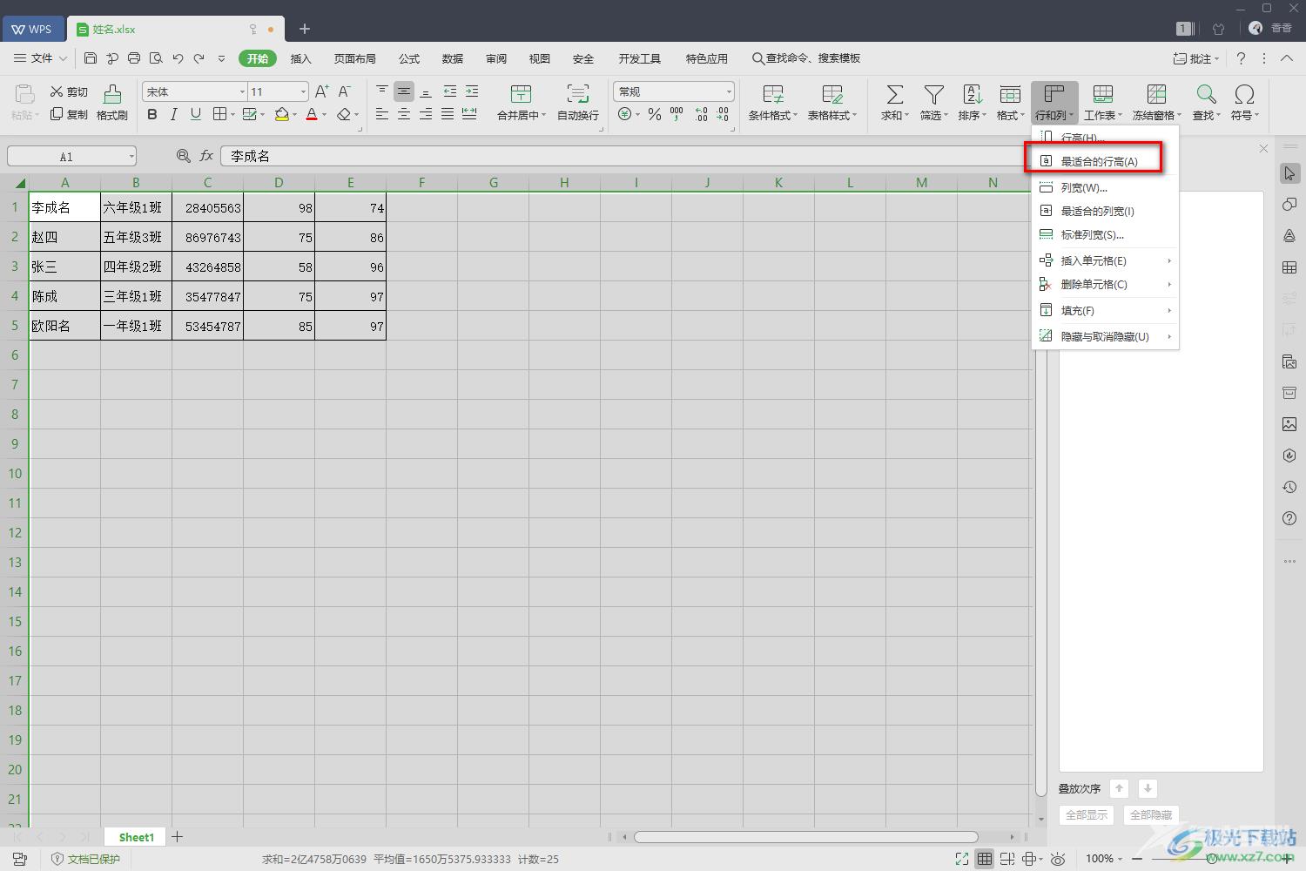Click the decrease font size icon

point(345,91)
